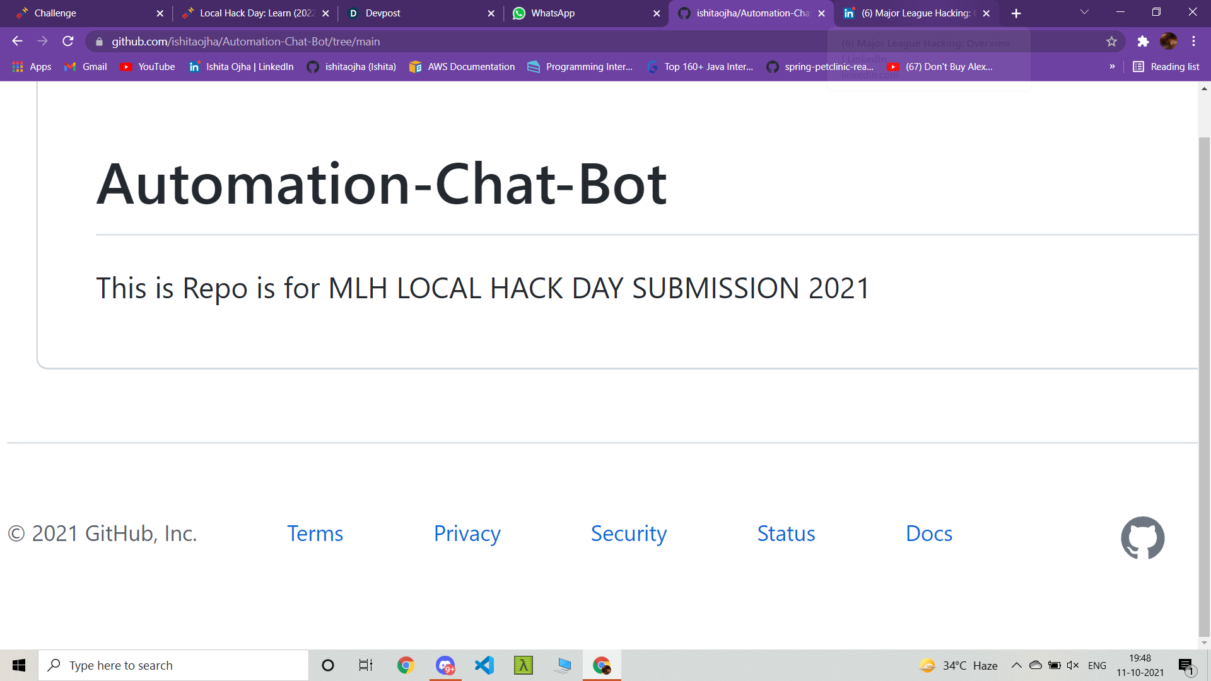Bookmark this page with the star icon
The width and height of the screenshot is (1211, 681).
(x=1111, y=42)
